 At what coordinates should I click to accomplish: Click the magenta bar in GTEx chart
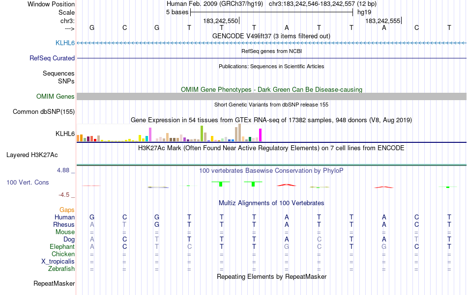(x=261, y=135)
